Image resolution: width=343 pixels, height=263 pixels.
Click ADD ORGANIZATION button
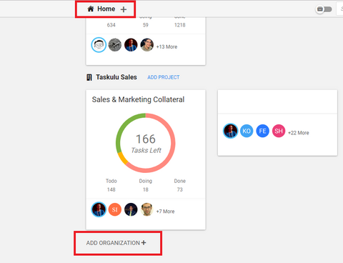pyautogui.click(x=116, y=243)
